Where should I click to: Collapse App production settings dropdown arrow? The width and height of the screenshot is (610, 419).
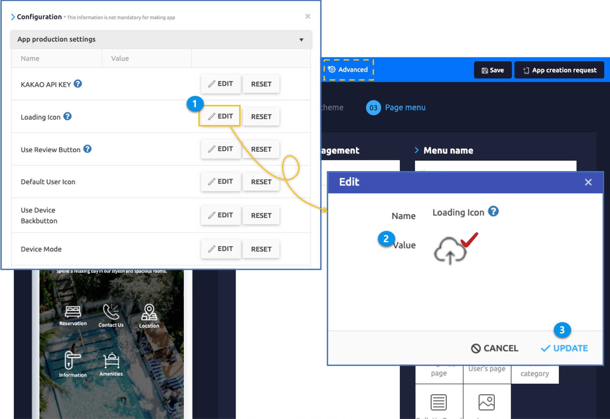[x=301, y=40]
